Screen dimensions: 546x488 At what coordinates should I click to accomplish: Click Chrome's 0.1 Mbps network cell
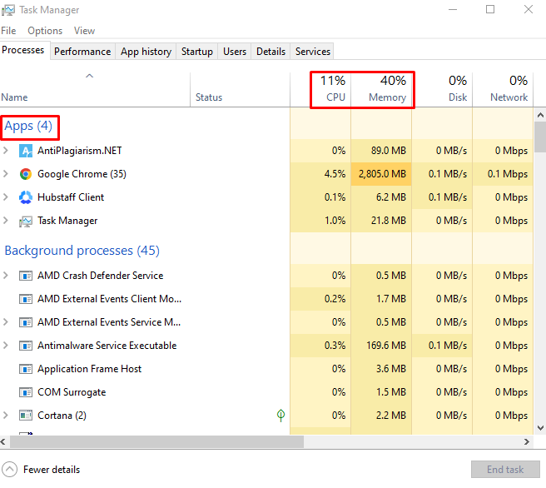click(x=503, y=174)
